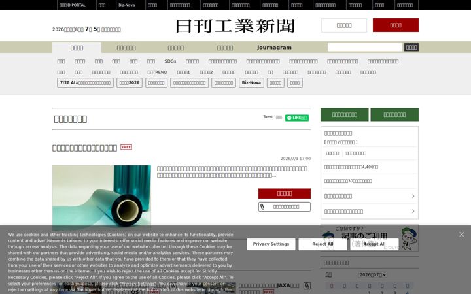Viewport: 471px width, 294px height.
Task: Click the sidebar row mentioning 30
Action: tap(369, 181)
